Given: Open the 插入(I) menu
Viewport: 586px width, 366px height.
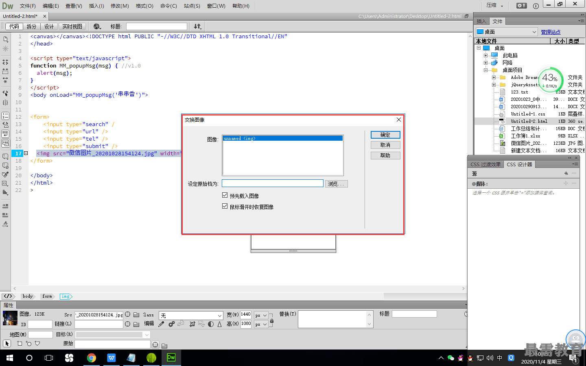Looking at the screenshot, I should tap(96, 6).
